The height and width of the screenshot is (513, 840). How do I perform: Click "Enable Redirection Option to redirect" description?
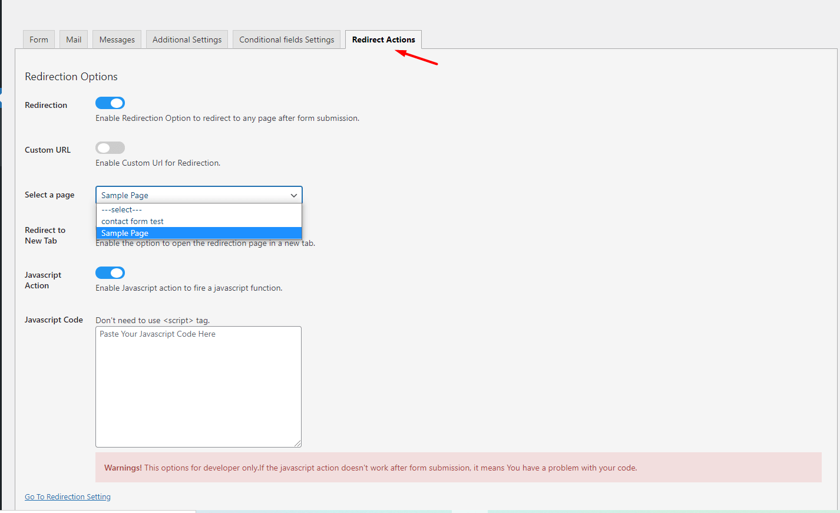pos(227,118)
